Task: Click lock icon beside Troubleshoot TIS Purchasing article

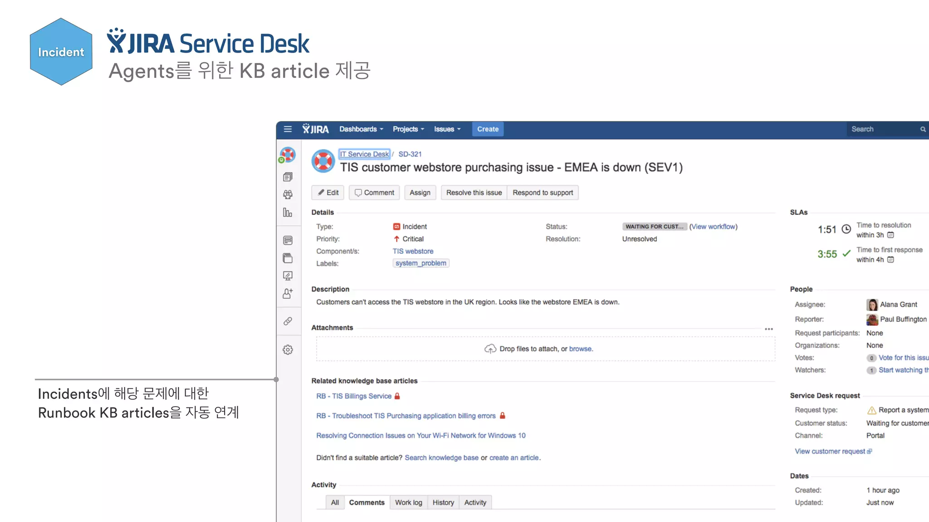Action: click(x=503, y=416)
